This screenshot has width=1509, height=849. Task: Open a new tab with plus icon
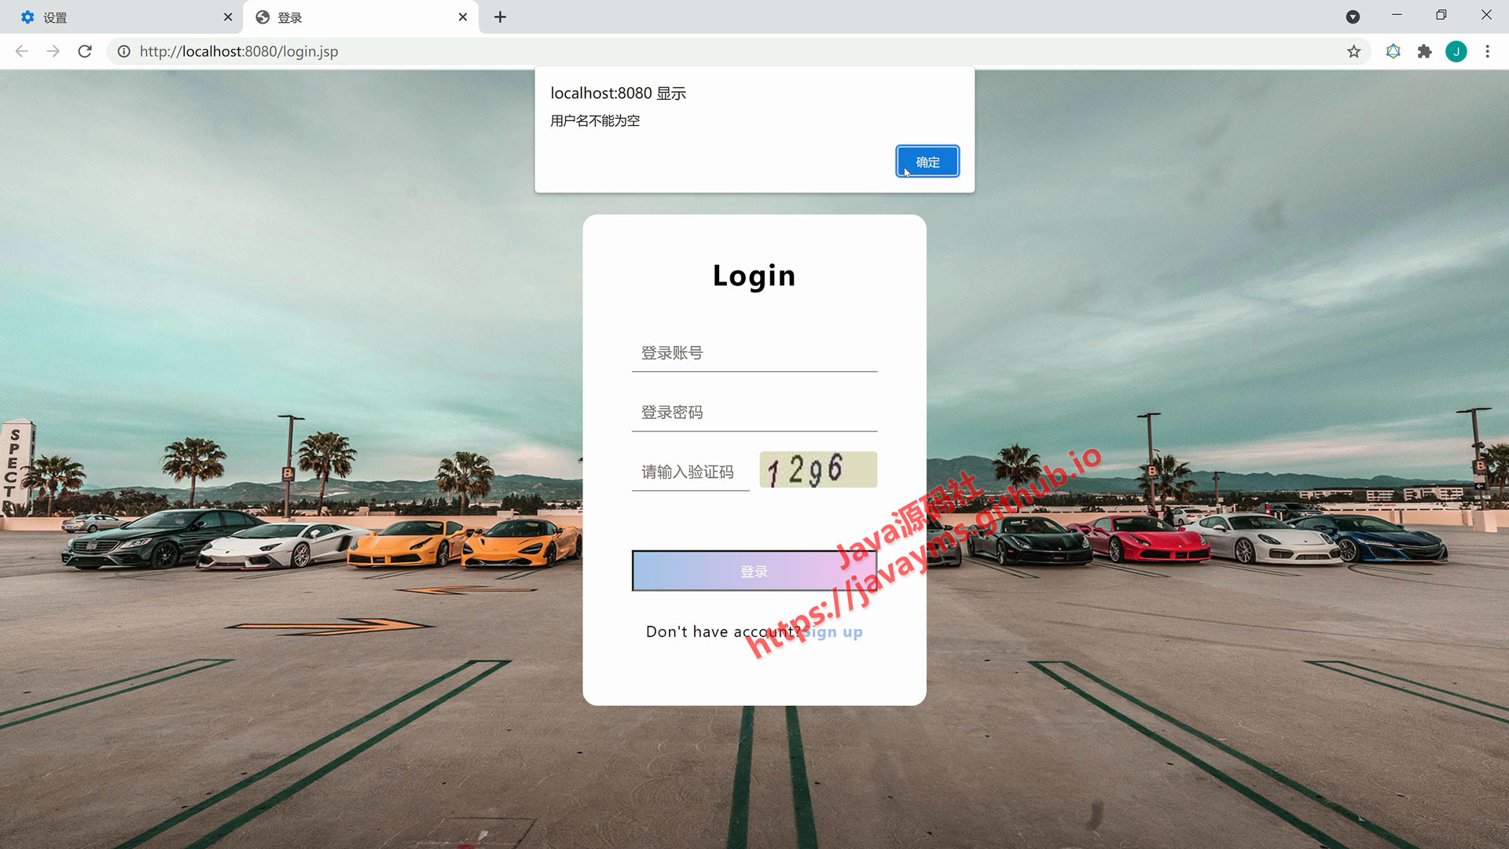click(500, 17)
